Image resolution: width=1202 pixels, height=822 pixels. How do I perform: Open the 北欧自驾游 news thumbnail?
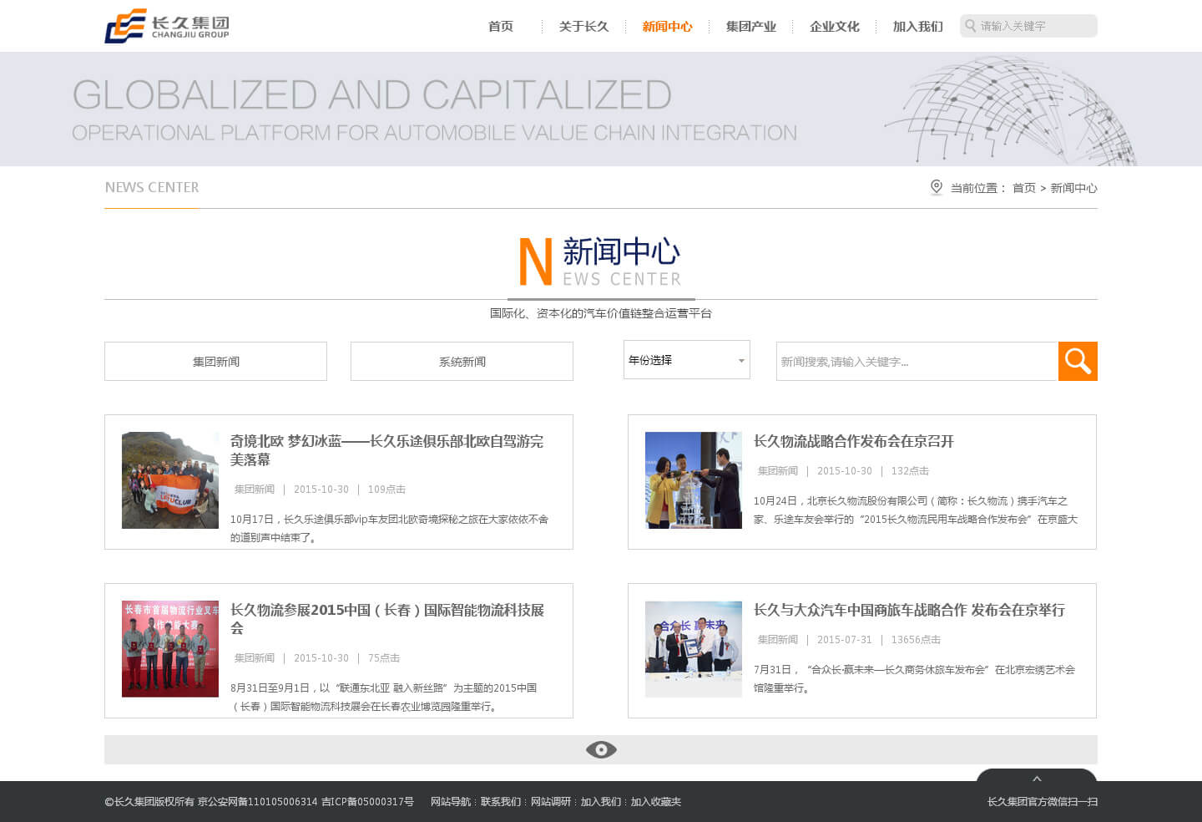170,480
